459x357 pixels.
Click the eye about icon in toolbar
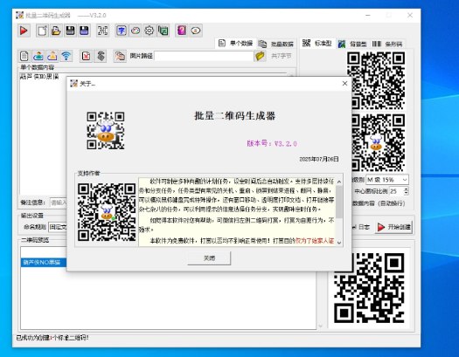pos(196,31)
